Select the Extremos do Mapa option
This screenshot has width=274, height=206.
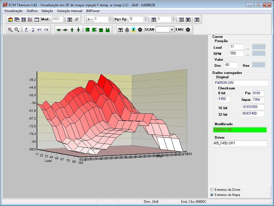point(212,195)
